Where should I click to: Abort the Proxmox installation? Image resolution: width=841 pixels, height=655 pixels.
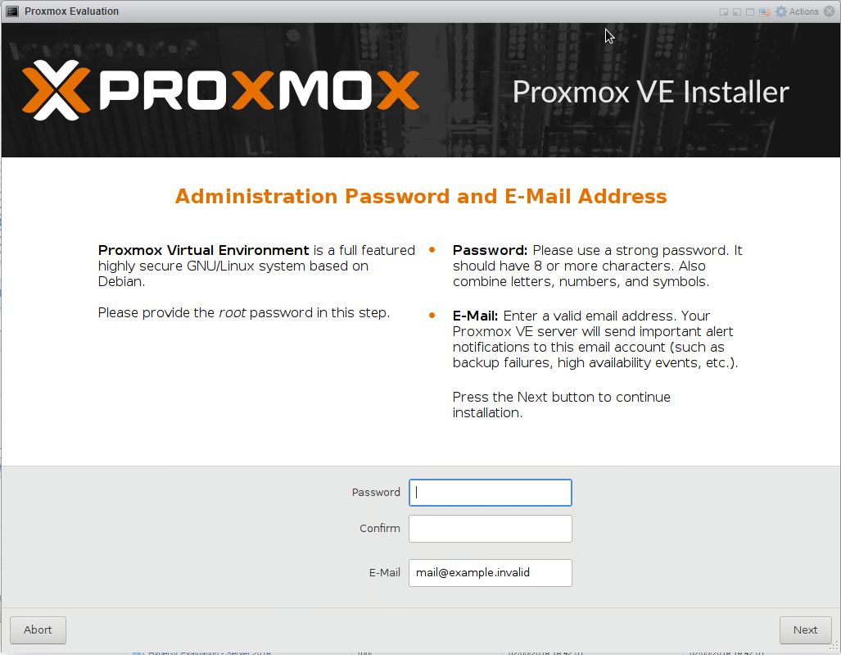coord(38,630)
